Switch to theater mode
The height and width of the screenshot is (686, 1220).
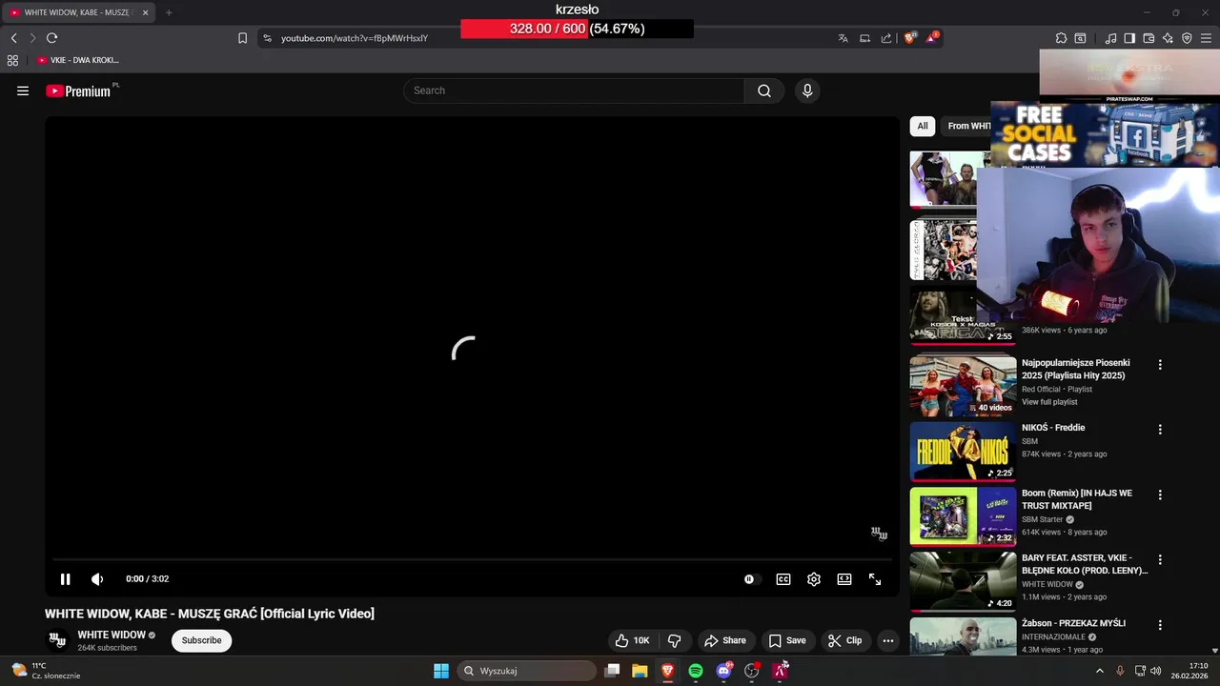pos(844,579)
